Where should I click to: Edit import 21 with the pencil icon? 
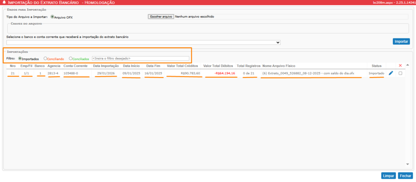tap(391, 73)
